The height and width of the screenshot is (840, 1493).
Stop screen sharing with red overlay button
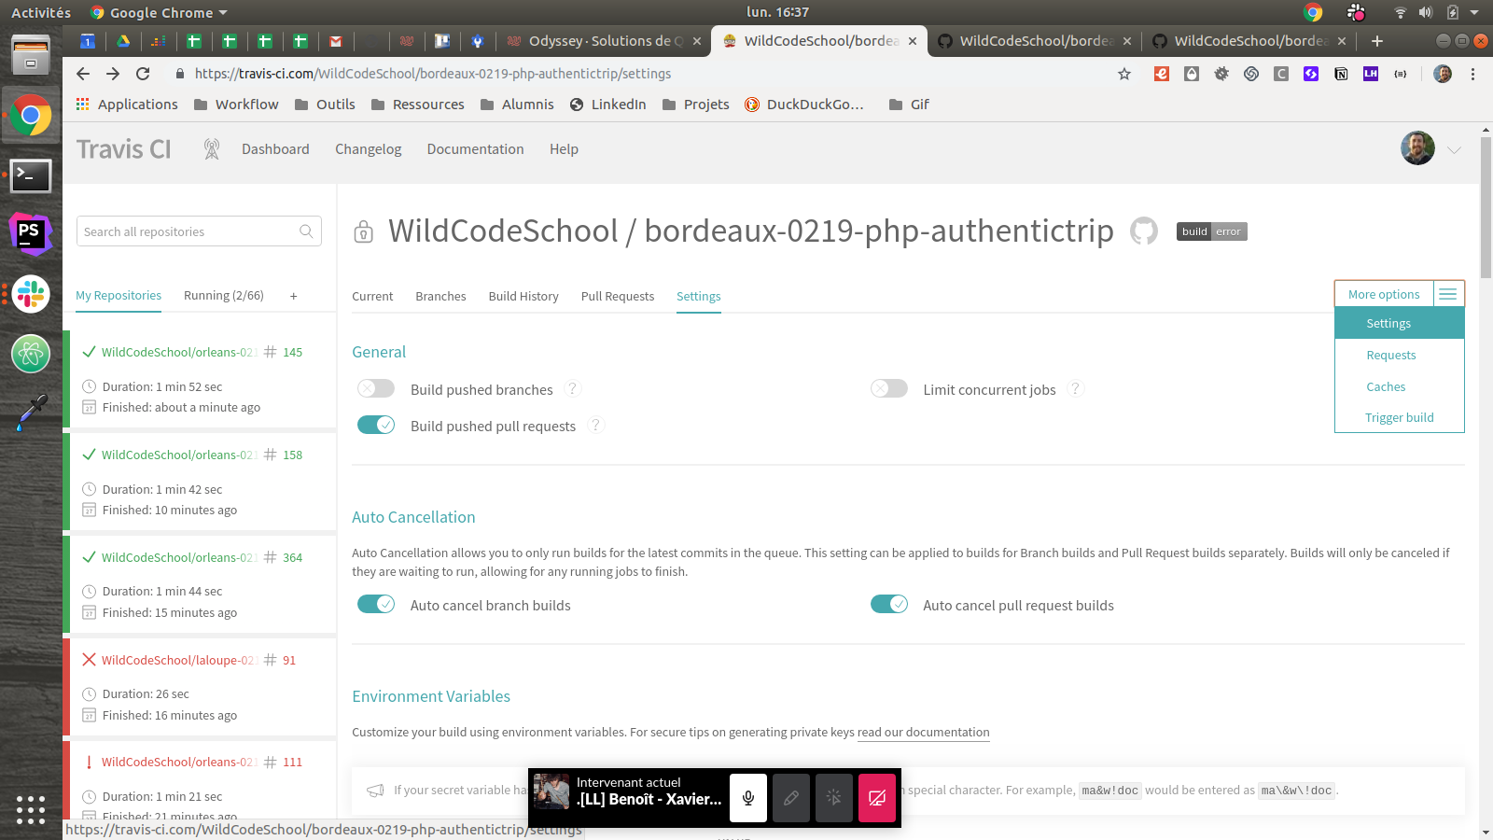click(x=877, y=798)
